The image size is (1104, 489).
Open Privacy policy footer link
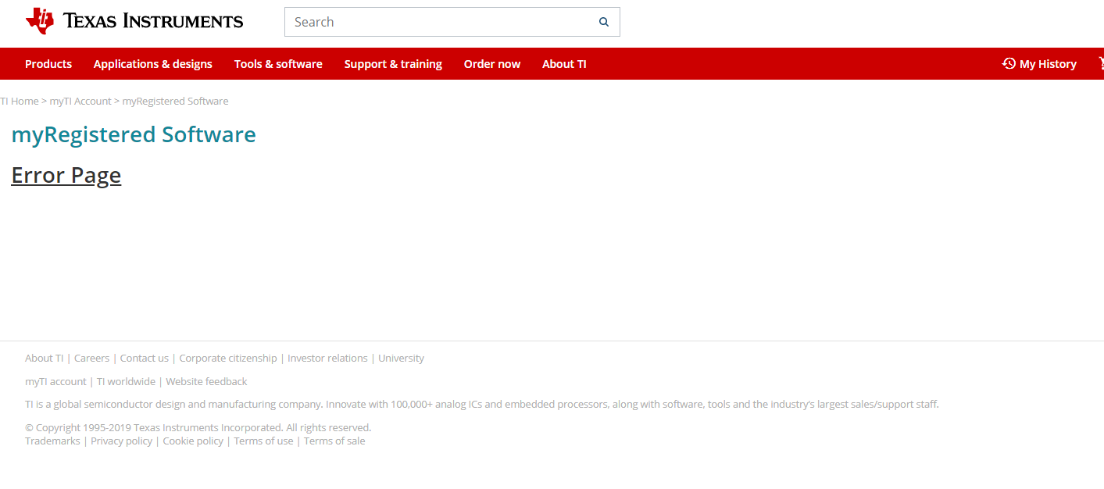click(121, 441)
